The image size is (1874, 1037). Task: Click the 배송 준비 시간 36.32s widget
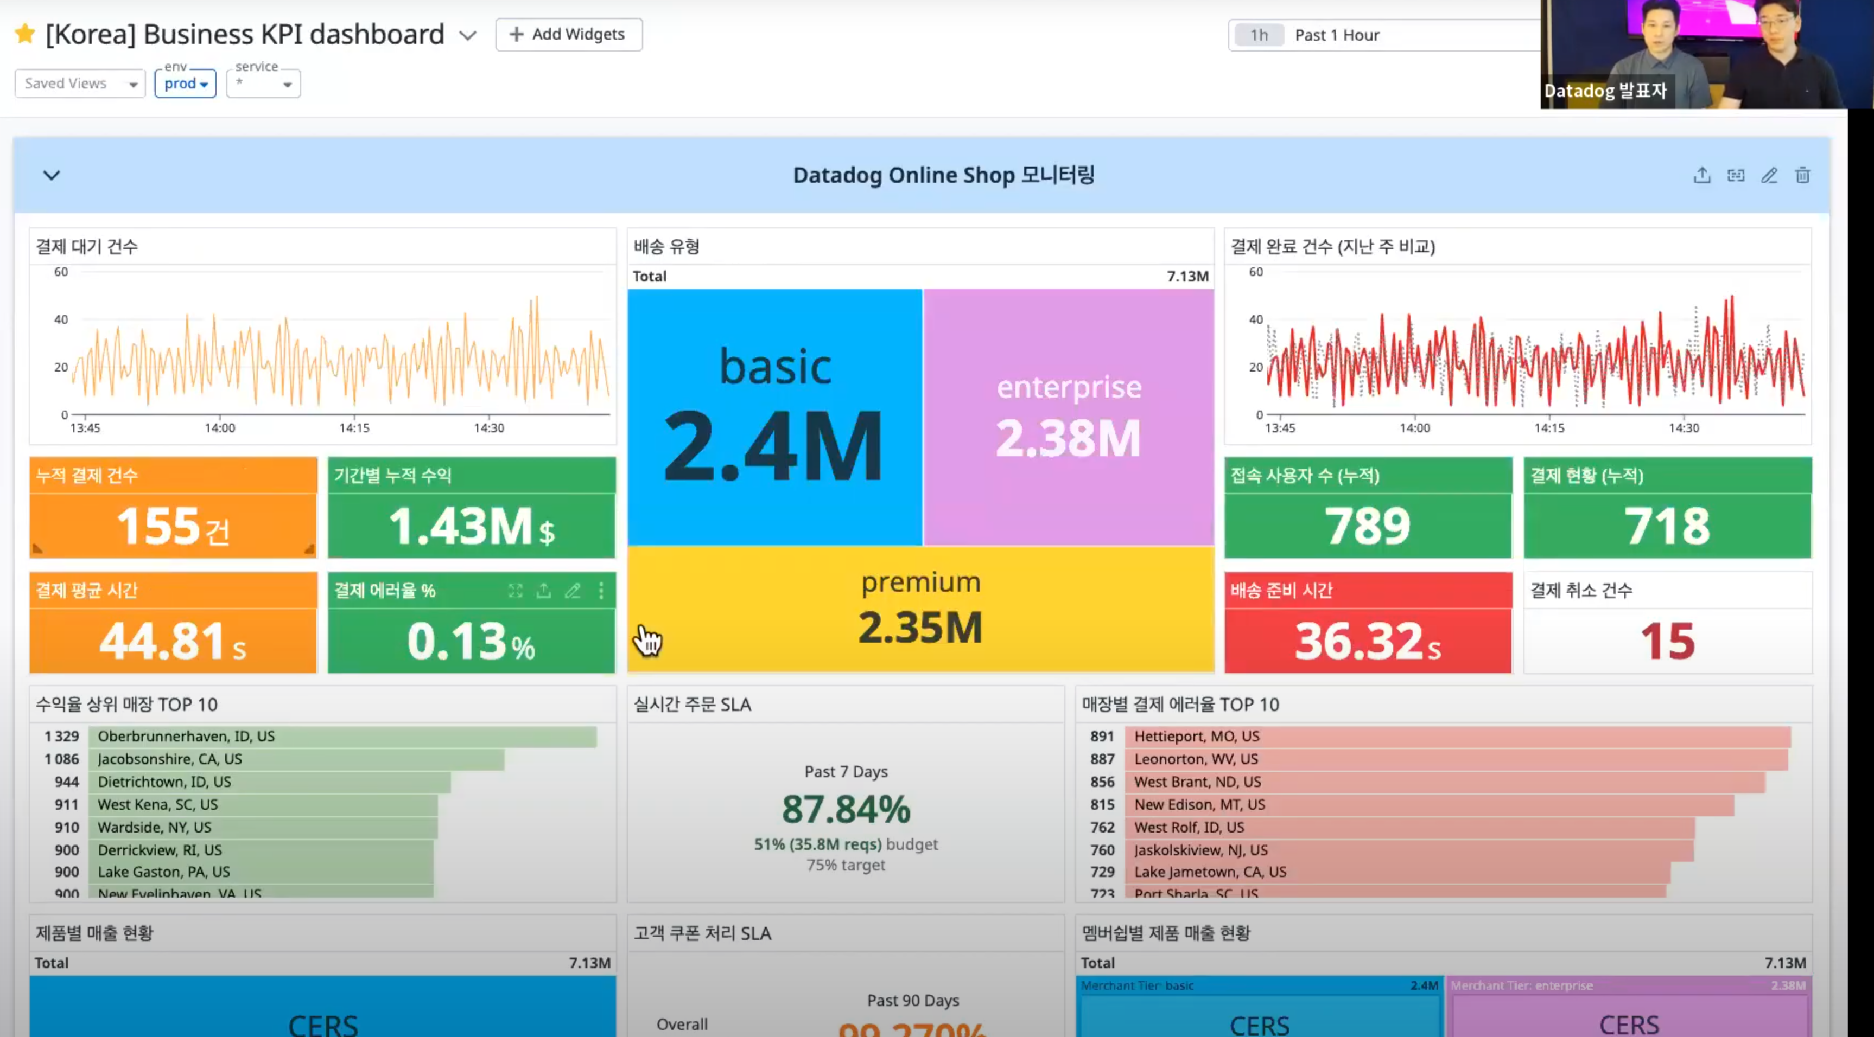coord(1368,623)
